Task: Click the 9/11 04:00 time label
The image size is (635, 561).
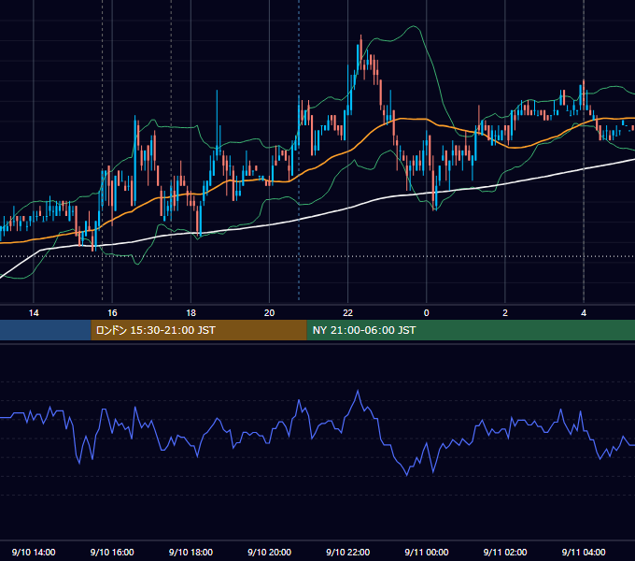Action: coord(584,552)
